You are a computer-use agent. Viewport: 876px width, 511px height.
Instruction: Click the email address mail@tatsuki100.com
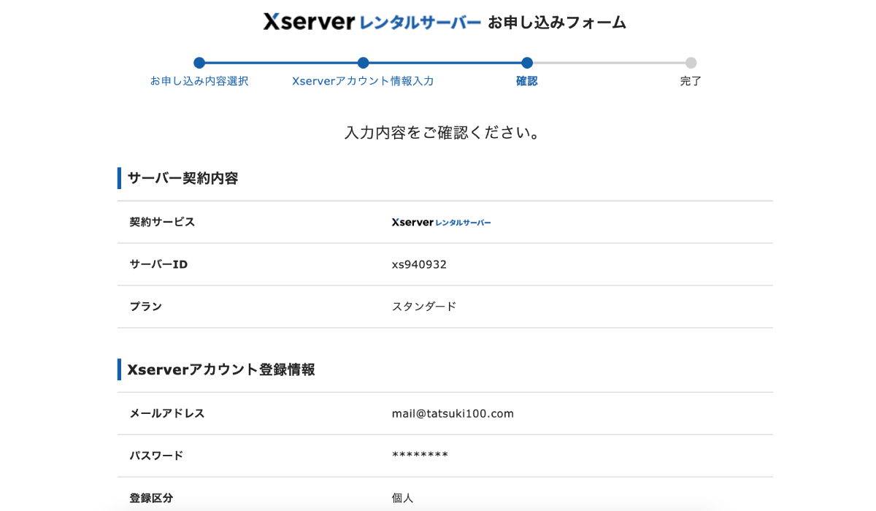click(x=453, y=414)
